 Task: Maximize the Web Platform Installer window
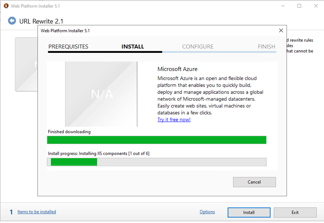pyautogui.click(x=299, y=6)
